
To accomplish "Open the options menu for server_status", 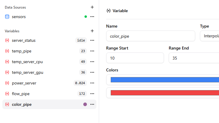I will pyautogui.click(x=92, y=40).
